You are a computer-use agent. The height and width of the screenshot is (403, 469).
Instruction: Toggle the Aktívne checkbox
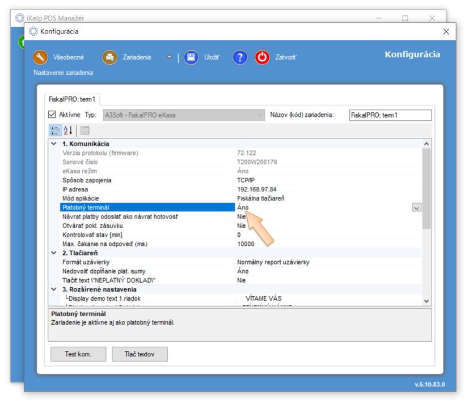(x=53, y=115)
